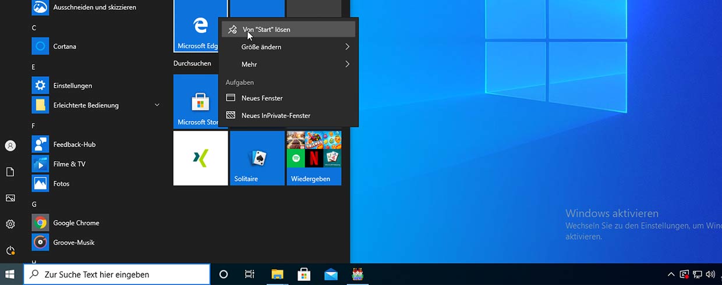Screen dimensions: 722x285
Task: Click Ausschneiden und skizzieren app icon
Action: click(40, 7)
